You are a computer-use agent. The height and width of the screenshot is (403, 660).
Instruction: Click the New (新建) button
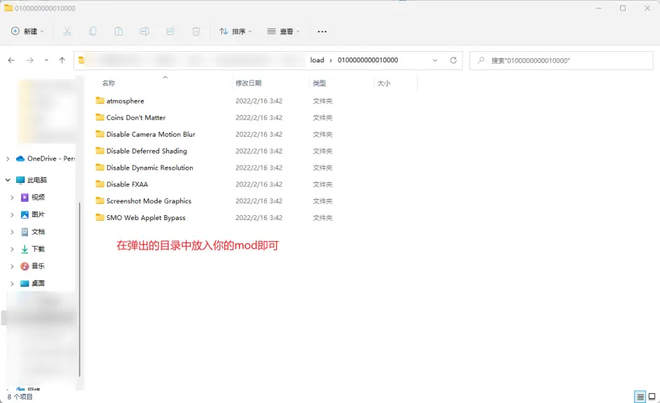(27, 31)
